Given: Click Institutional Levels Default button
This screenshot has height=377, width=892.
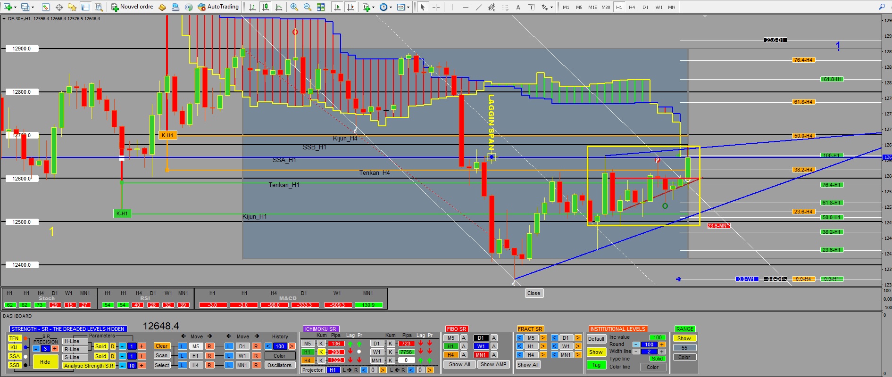Looking at the screenshot, I should (596, 339).
